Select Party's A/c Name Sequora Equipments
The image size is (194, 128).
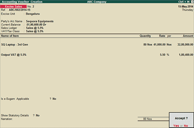pos(40,21)
